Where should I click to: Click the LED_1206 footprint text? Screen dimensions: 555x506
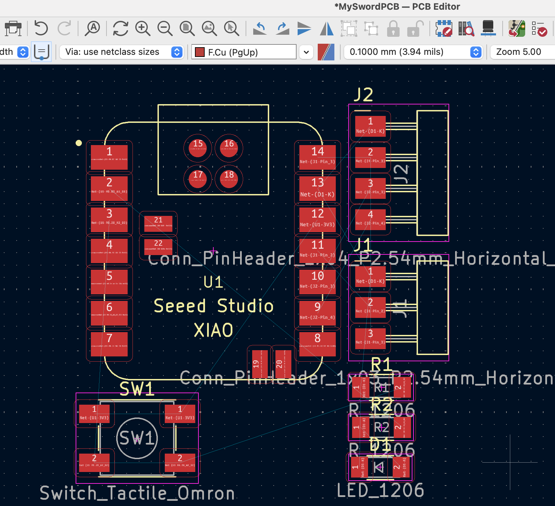[381, 490]
